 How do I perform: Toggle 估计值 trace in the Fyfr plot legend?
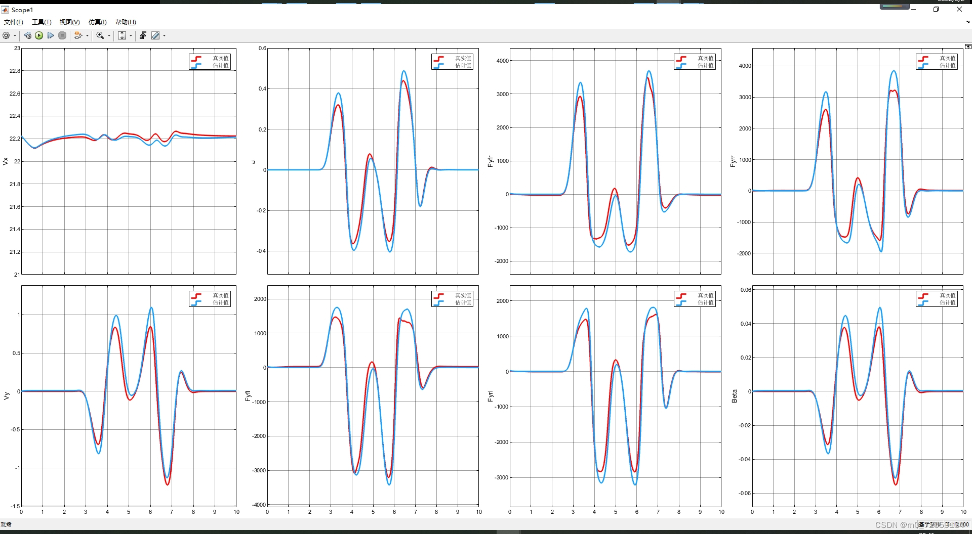click(x=705, y=65)
